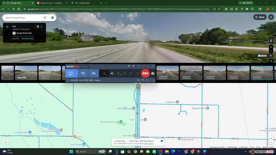This screenshot has width=276, height=155.
Task: Open File Explorer from taskbar
Action: pyautogui.click(x=167, y=152)
